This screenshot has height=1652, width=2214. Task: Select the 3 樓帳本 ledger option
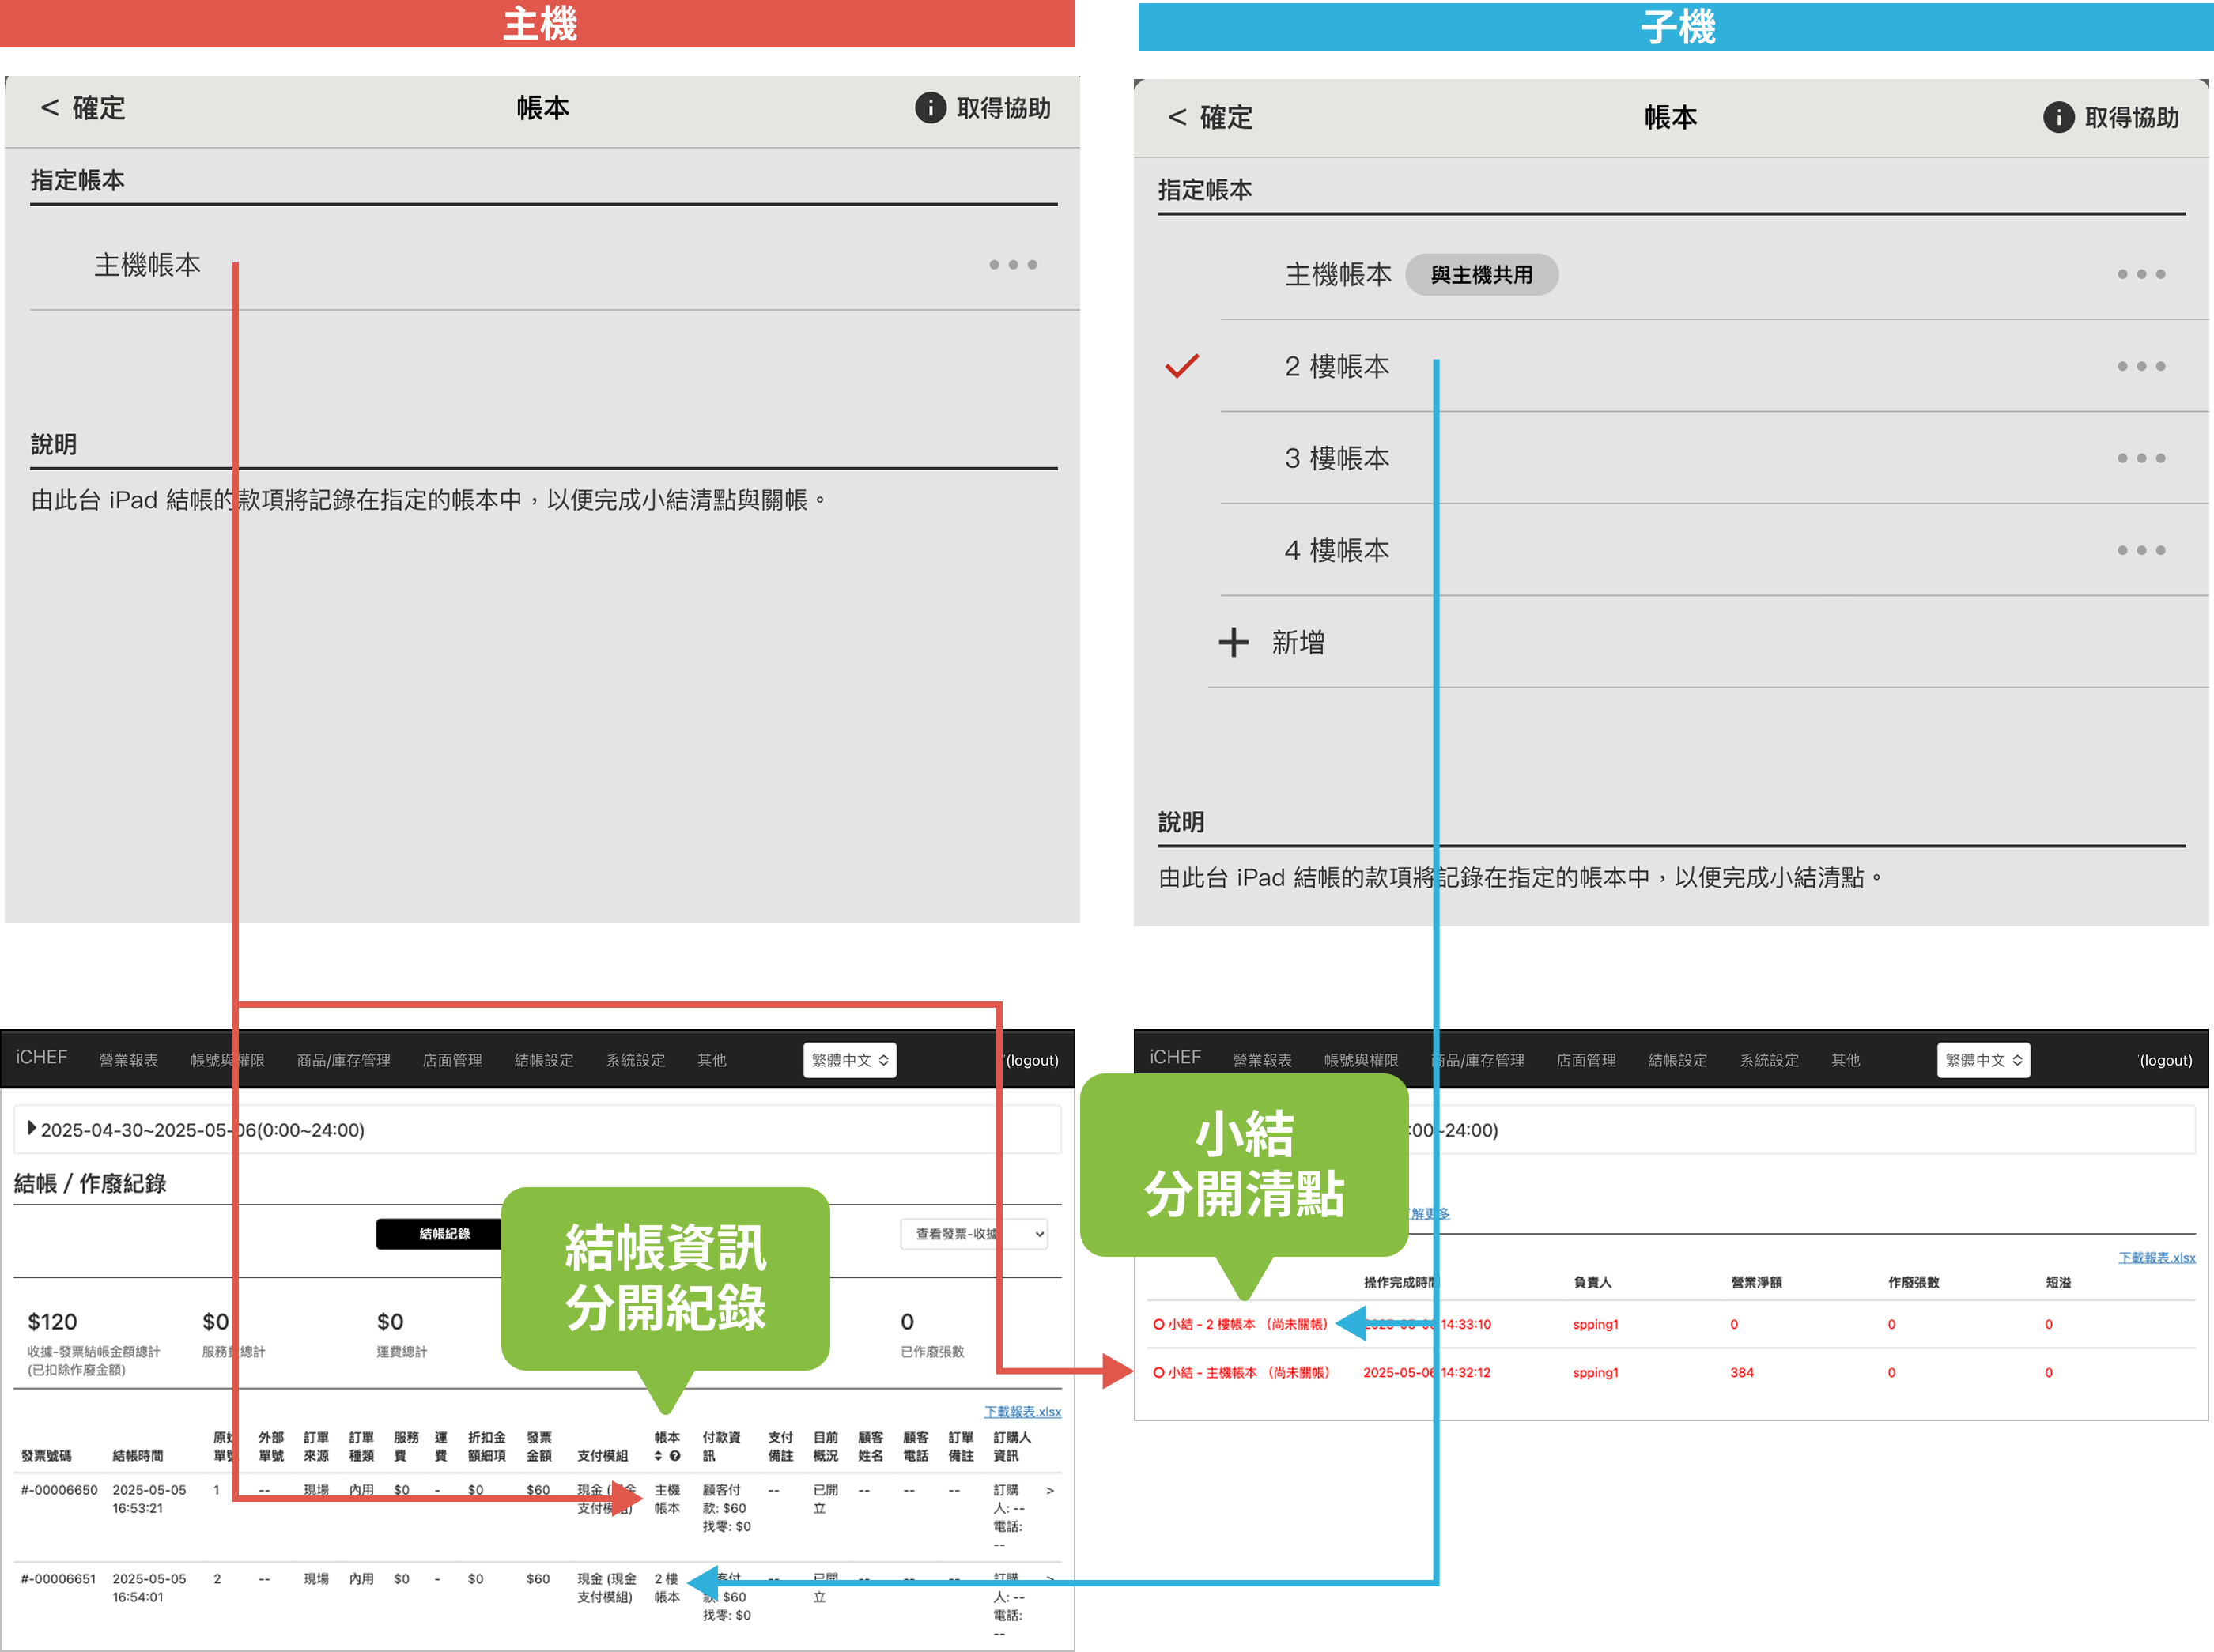pos(1336,459)
